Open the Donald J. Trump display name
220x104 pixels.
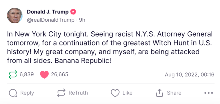pos(47,12)
